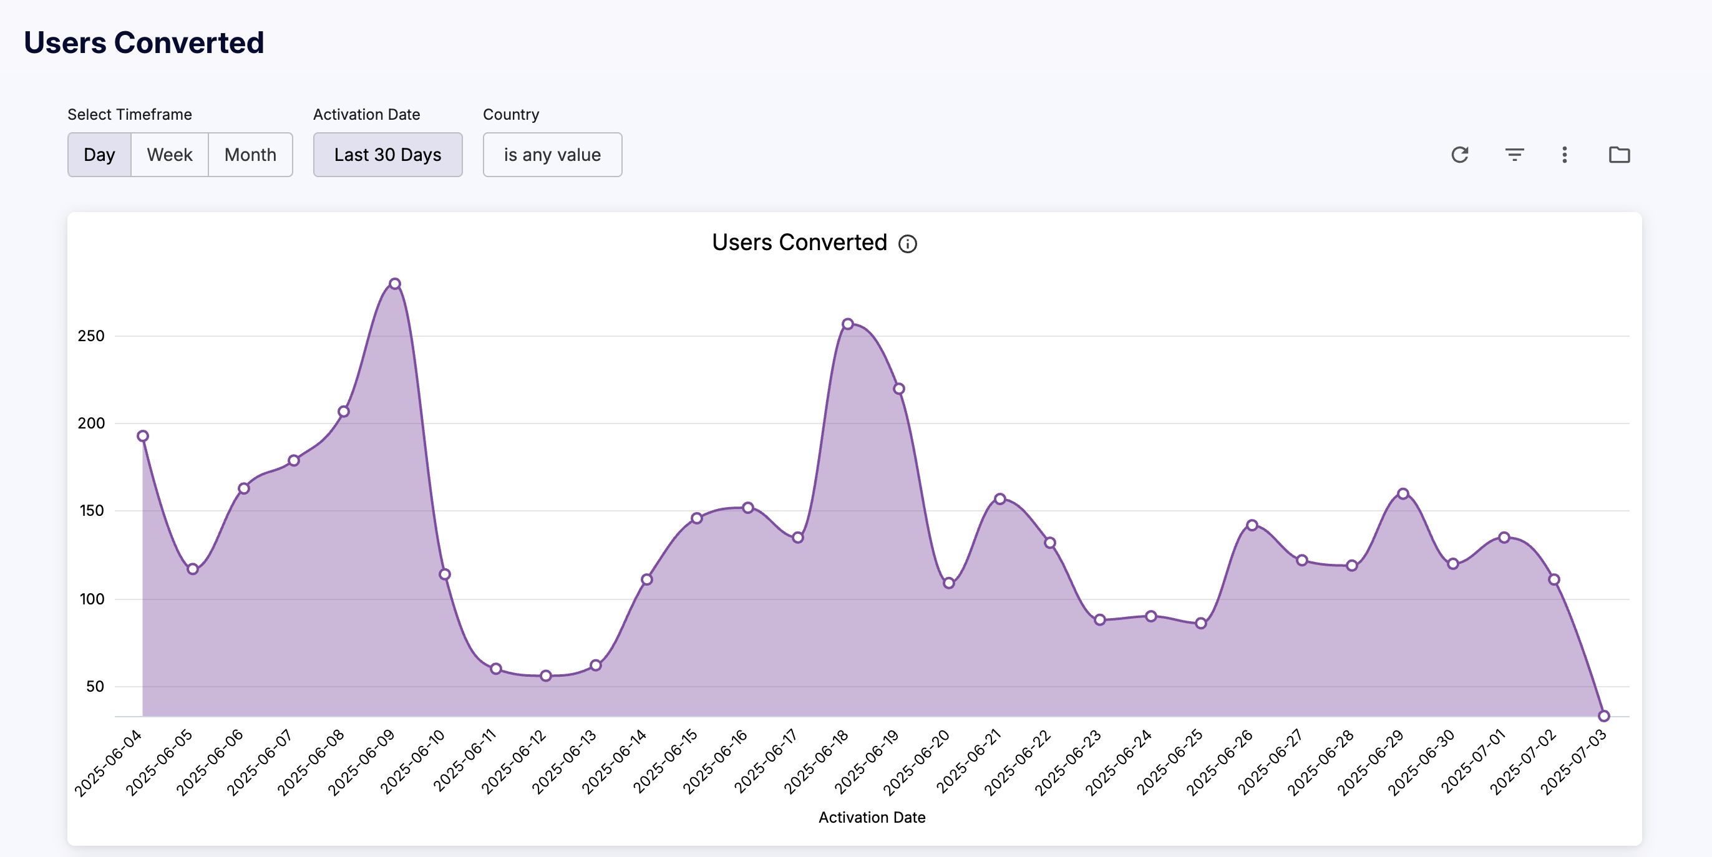The height and width of the screenshot is (857, 1712).
Task: Click the 'Select Timeframe' label
Action: point(130,114)
